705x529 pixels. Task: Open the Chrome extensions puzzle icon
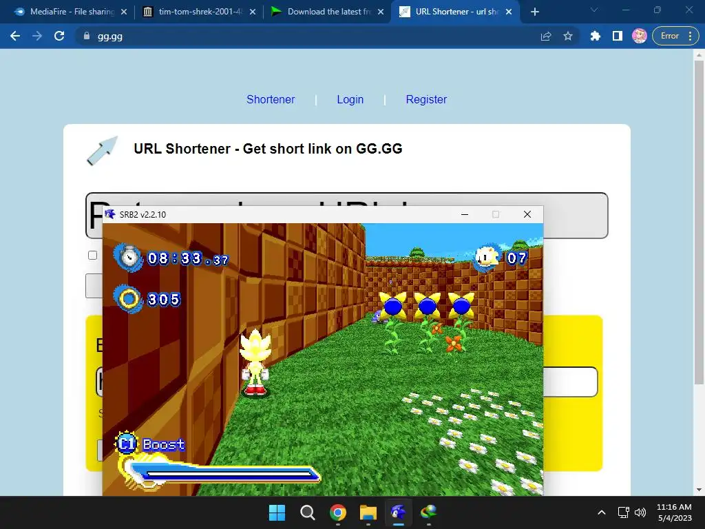tap(596, 36)
